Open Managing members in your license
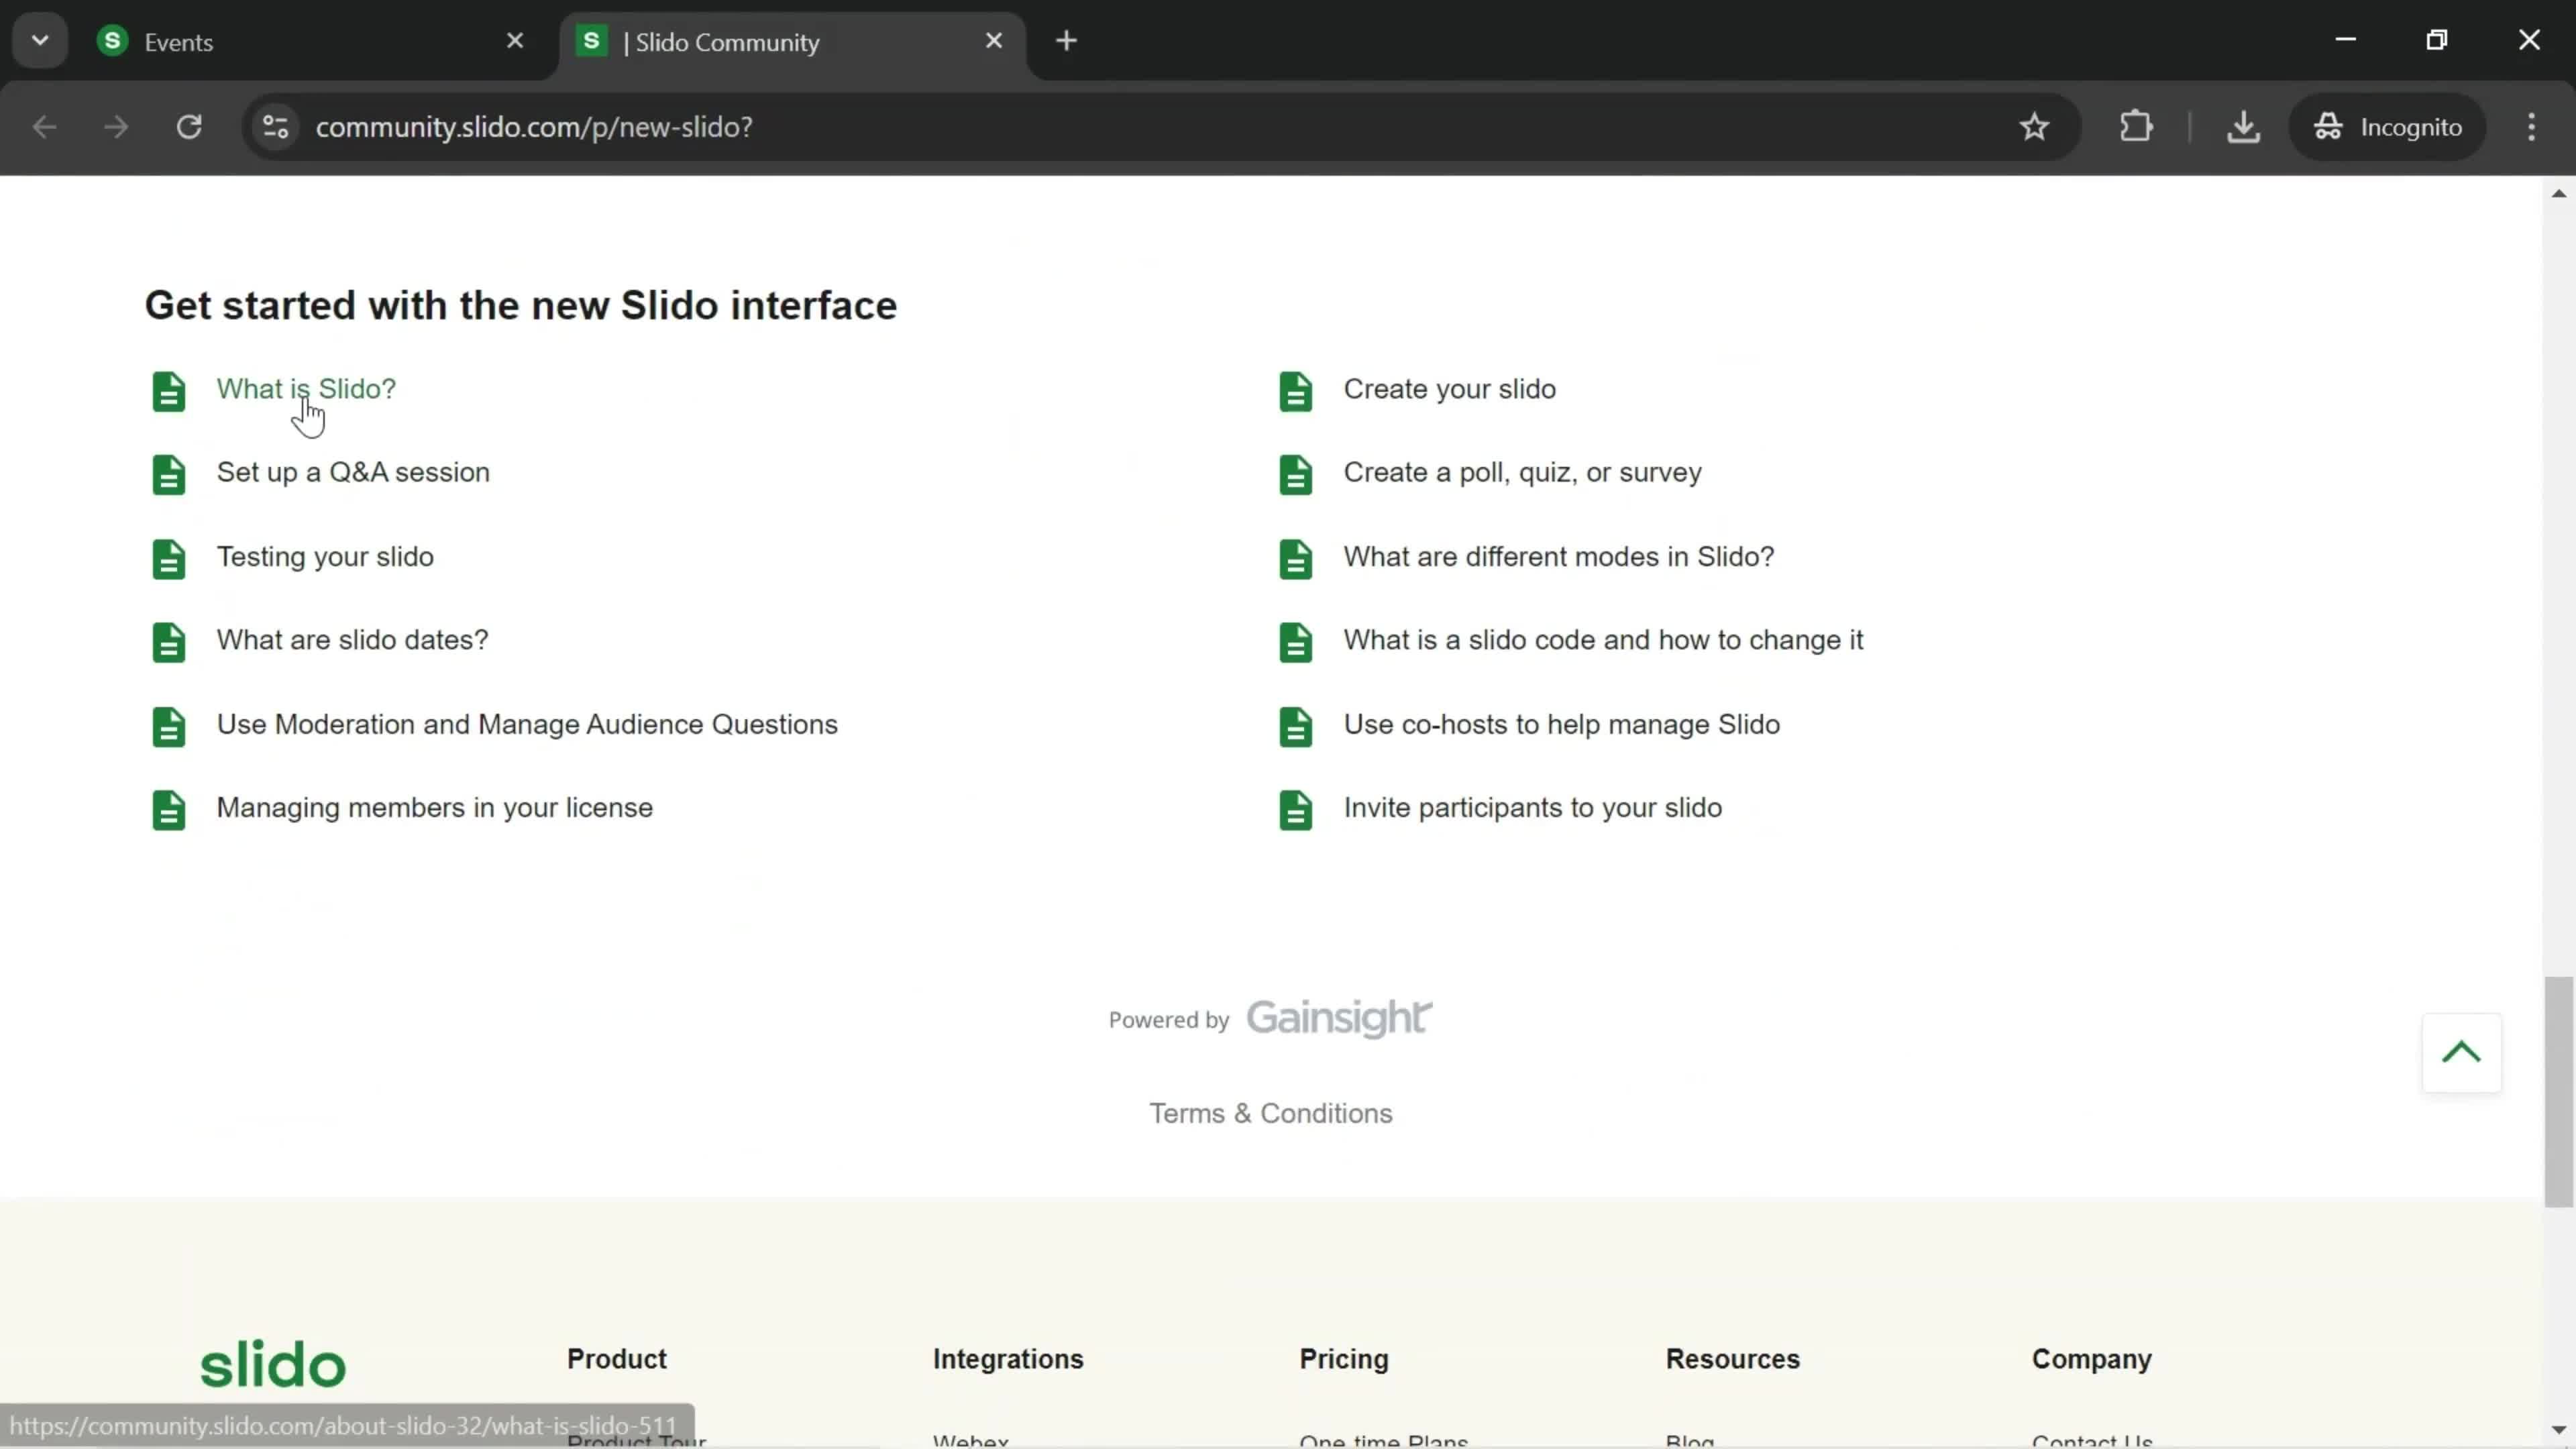This screenshot has height=1449, width=2576. click(435, 808)
